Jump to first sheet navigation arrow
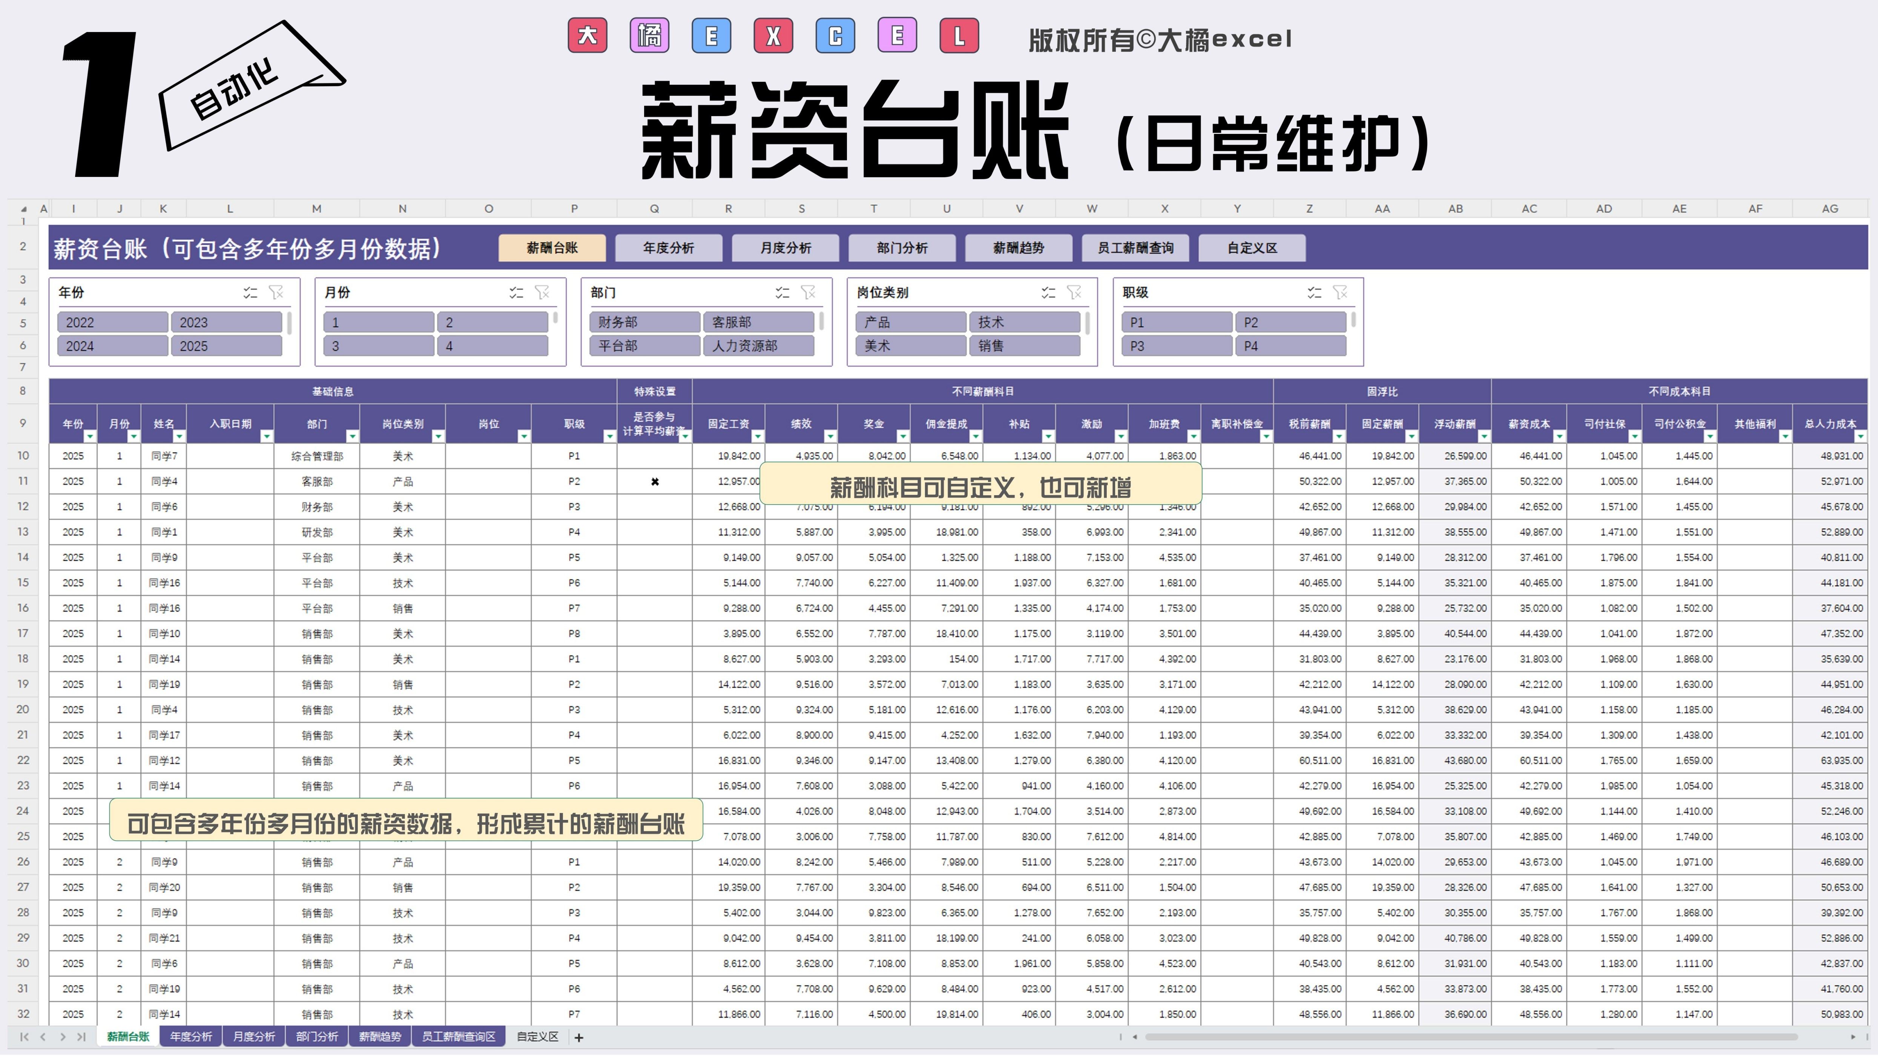 [24, 1037]
